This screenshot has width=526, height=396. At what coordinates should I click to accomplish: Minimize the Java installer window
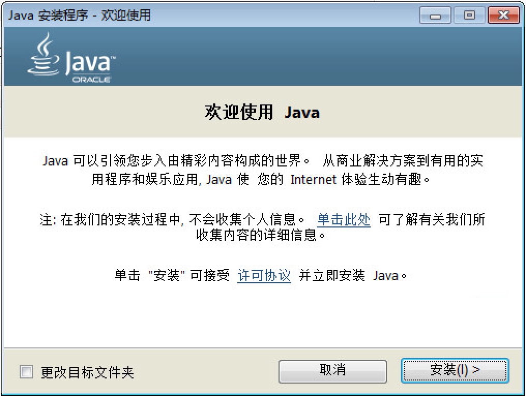(x=435, y=16)
